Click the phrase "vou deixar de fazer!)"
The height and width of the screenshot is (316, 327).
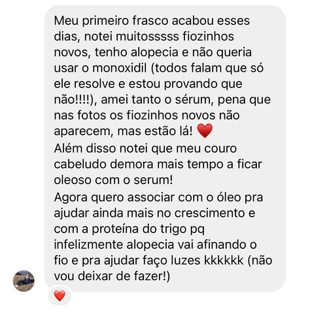[x=112, y=276]
